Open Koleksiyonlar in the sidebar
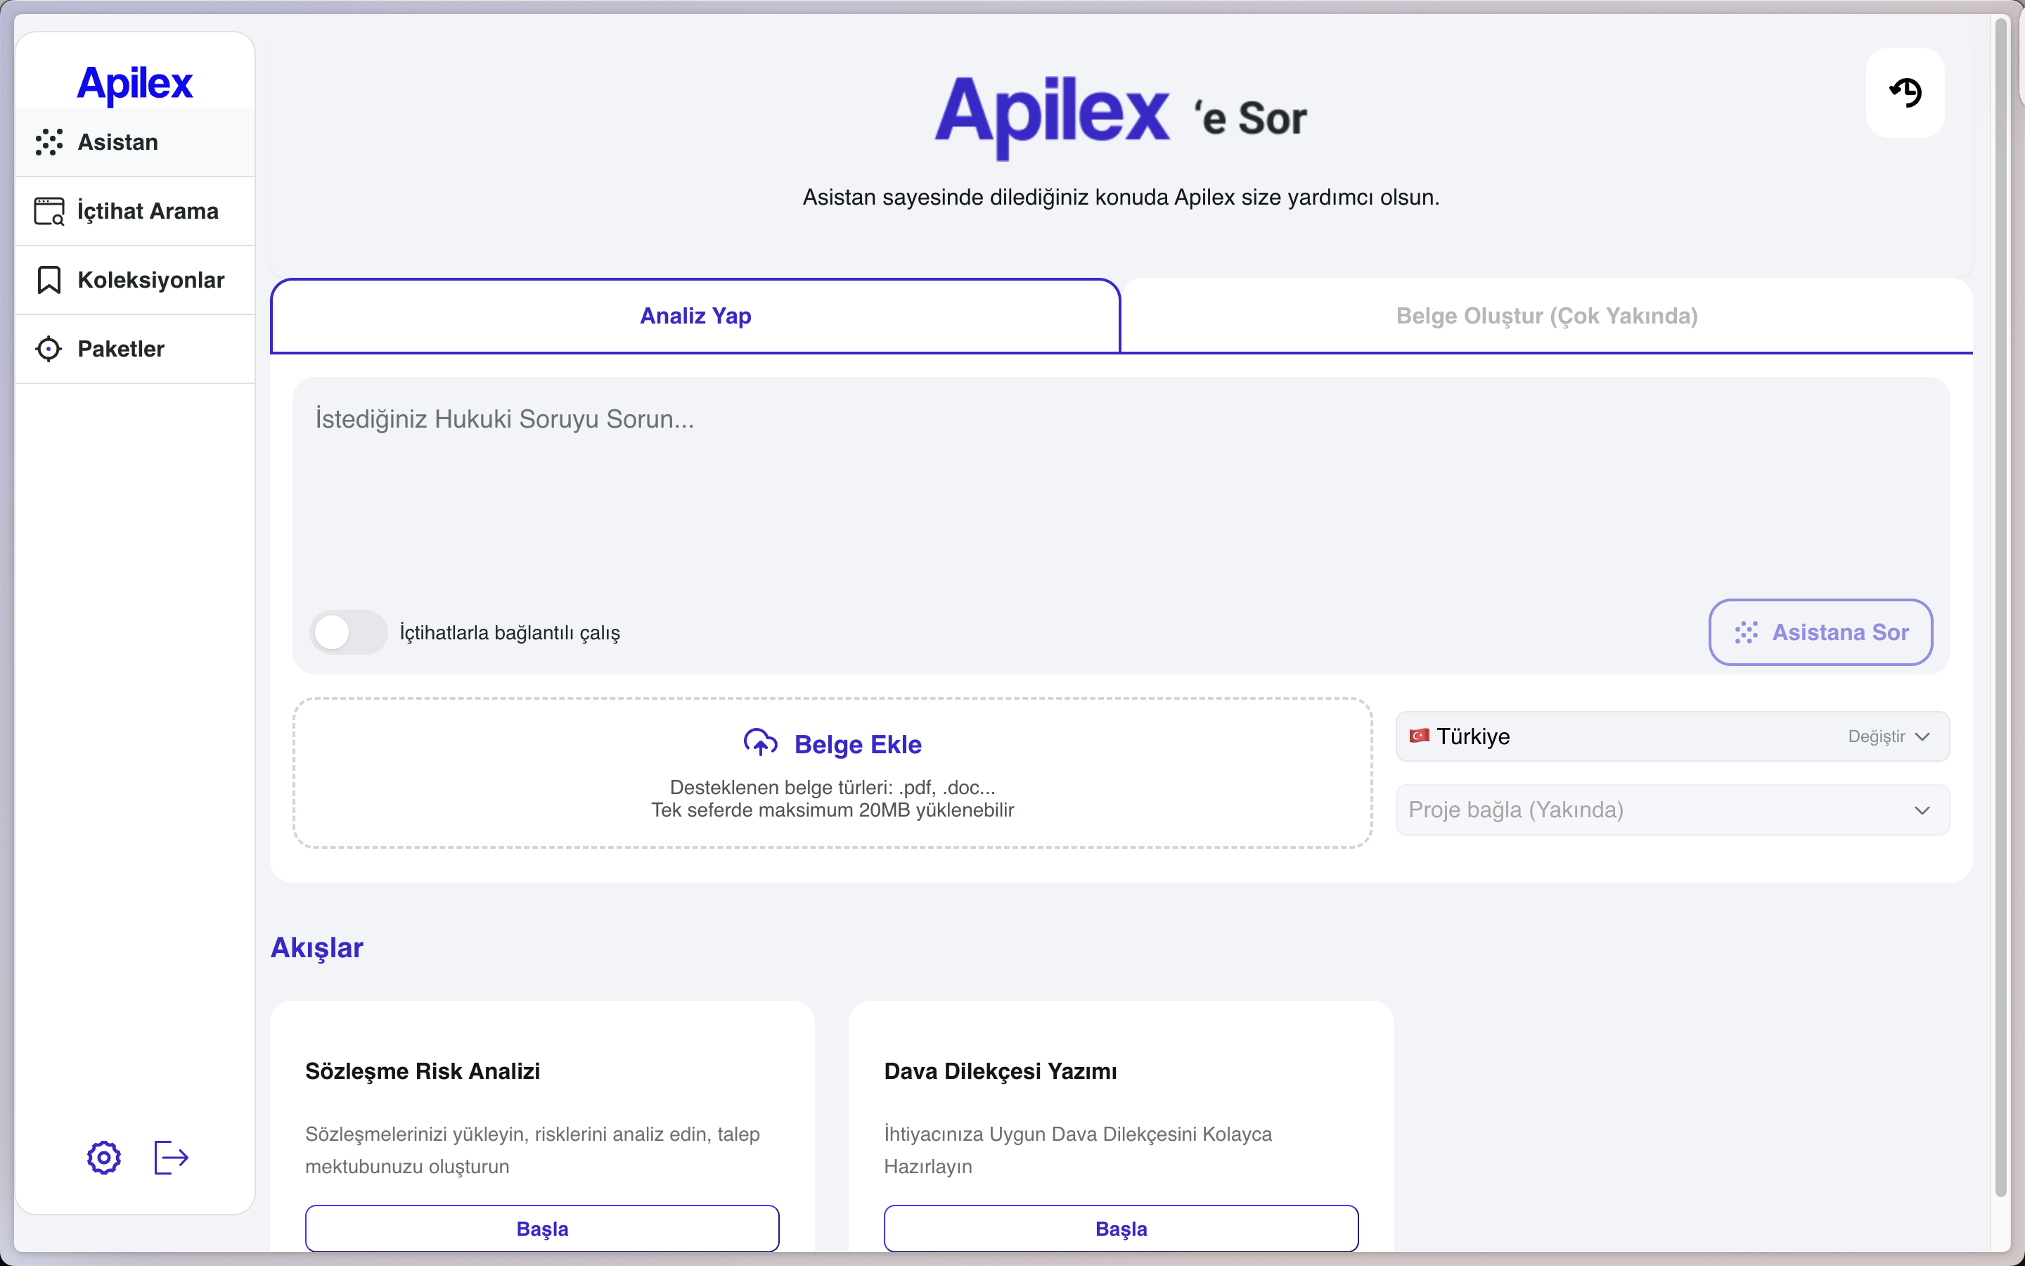Viewport: 2025px width, 1266px height. tap(135, 280)
